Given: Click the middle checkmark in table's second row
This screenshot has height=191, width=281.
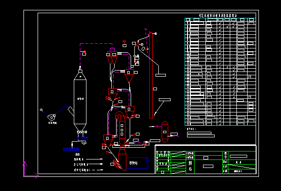Looking at the screenshot, I should (x=227, y=26).
